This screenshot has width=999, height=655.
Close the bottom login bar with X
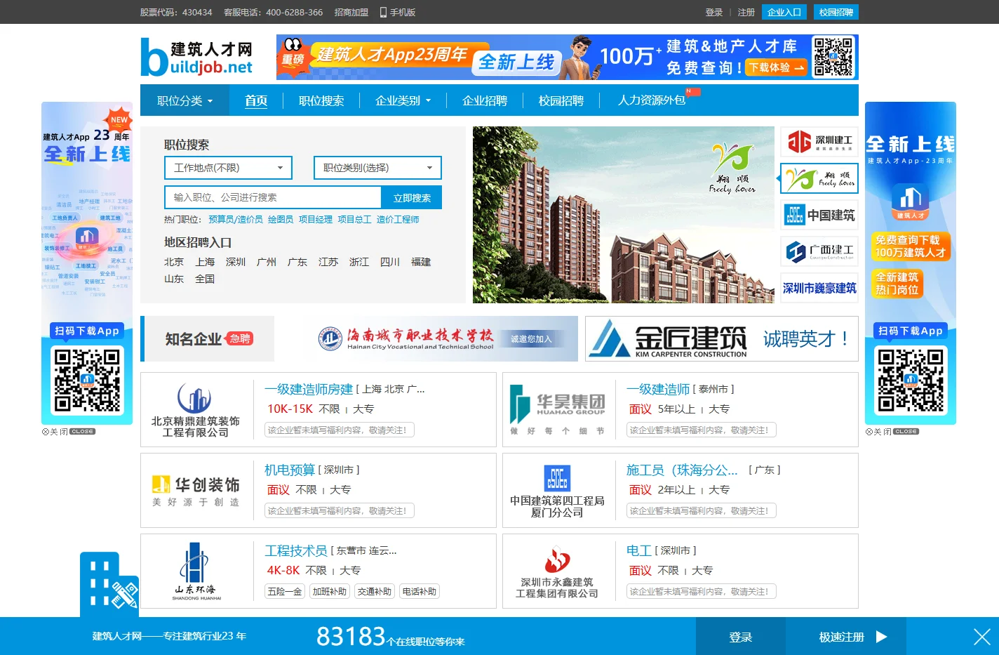[982, 637]
